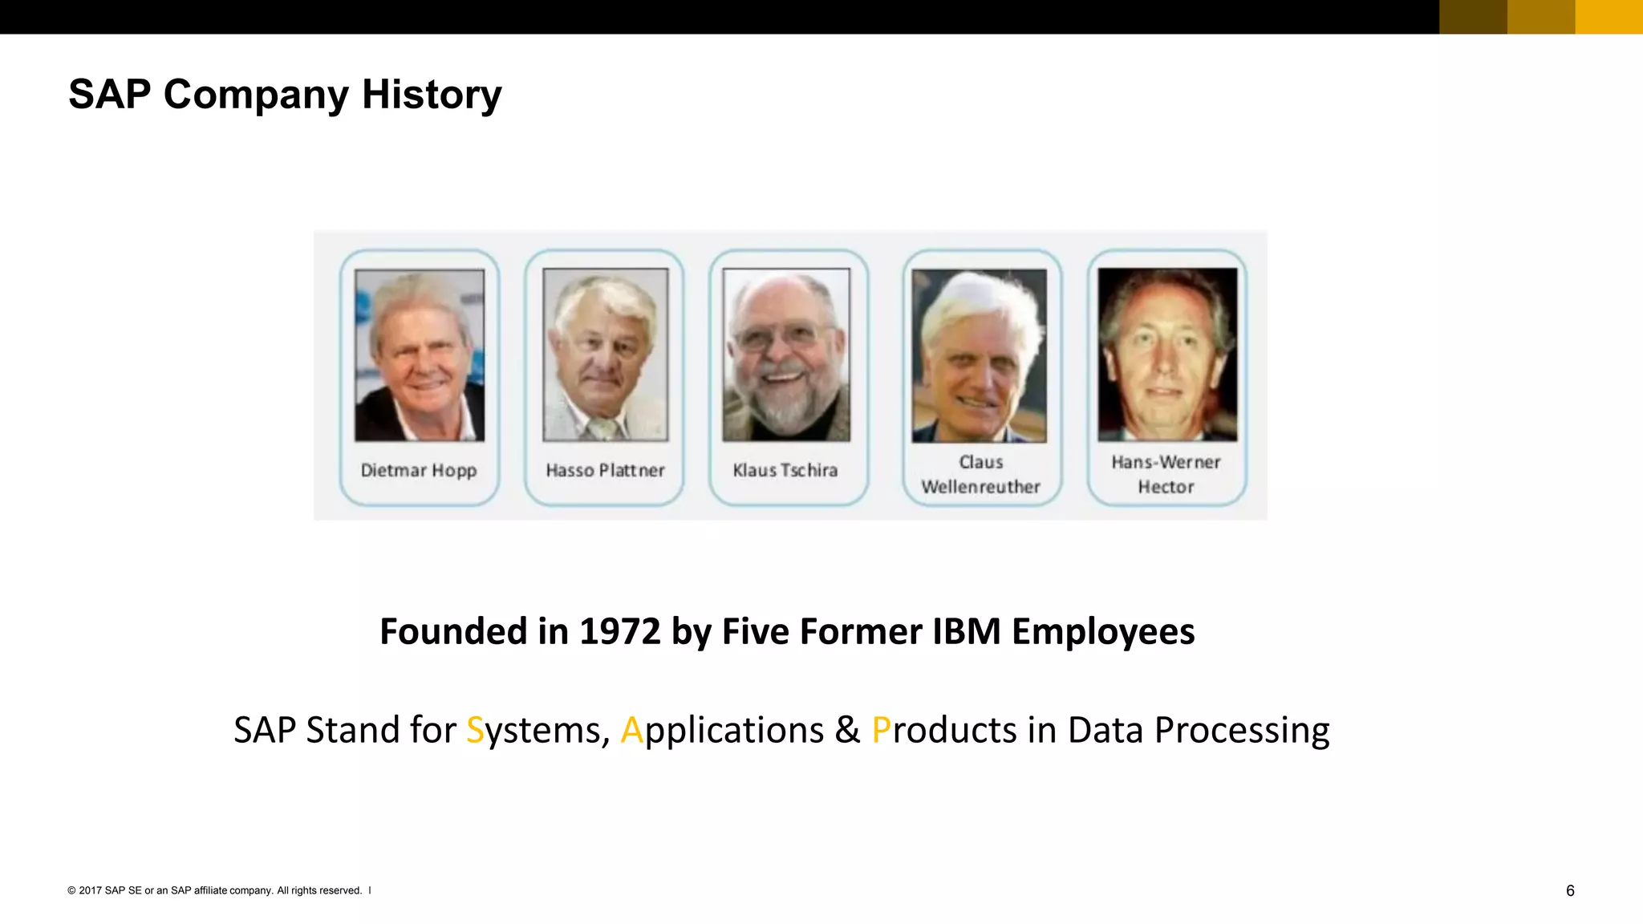Select the Claus Wellenreuther name caption

[x=980, y=475]
